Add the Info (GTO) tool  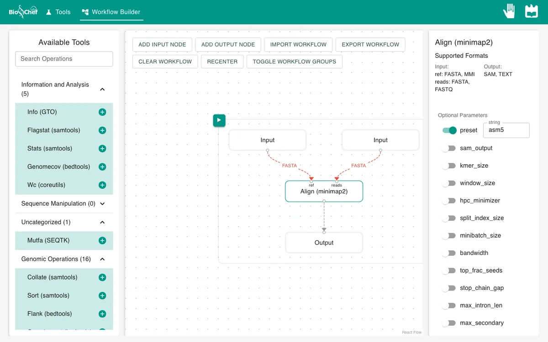pos(102,112)
